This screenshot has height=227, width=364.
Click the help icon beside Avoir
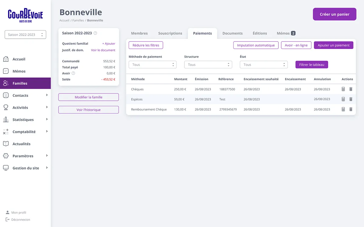73,73
